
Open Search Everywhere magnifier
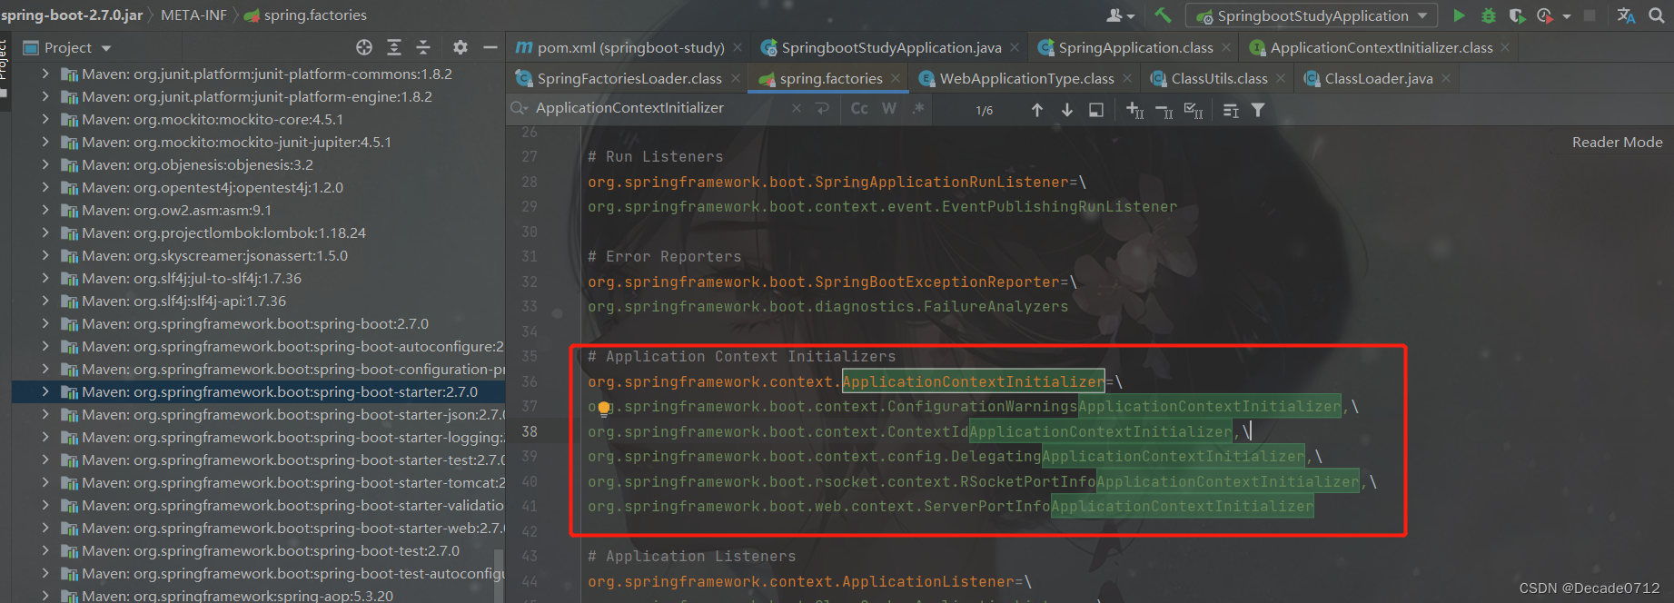[1657, 15]
